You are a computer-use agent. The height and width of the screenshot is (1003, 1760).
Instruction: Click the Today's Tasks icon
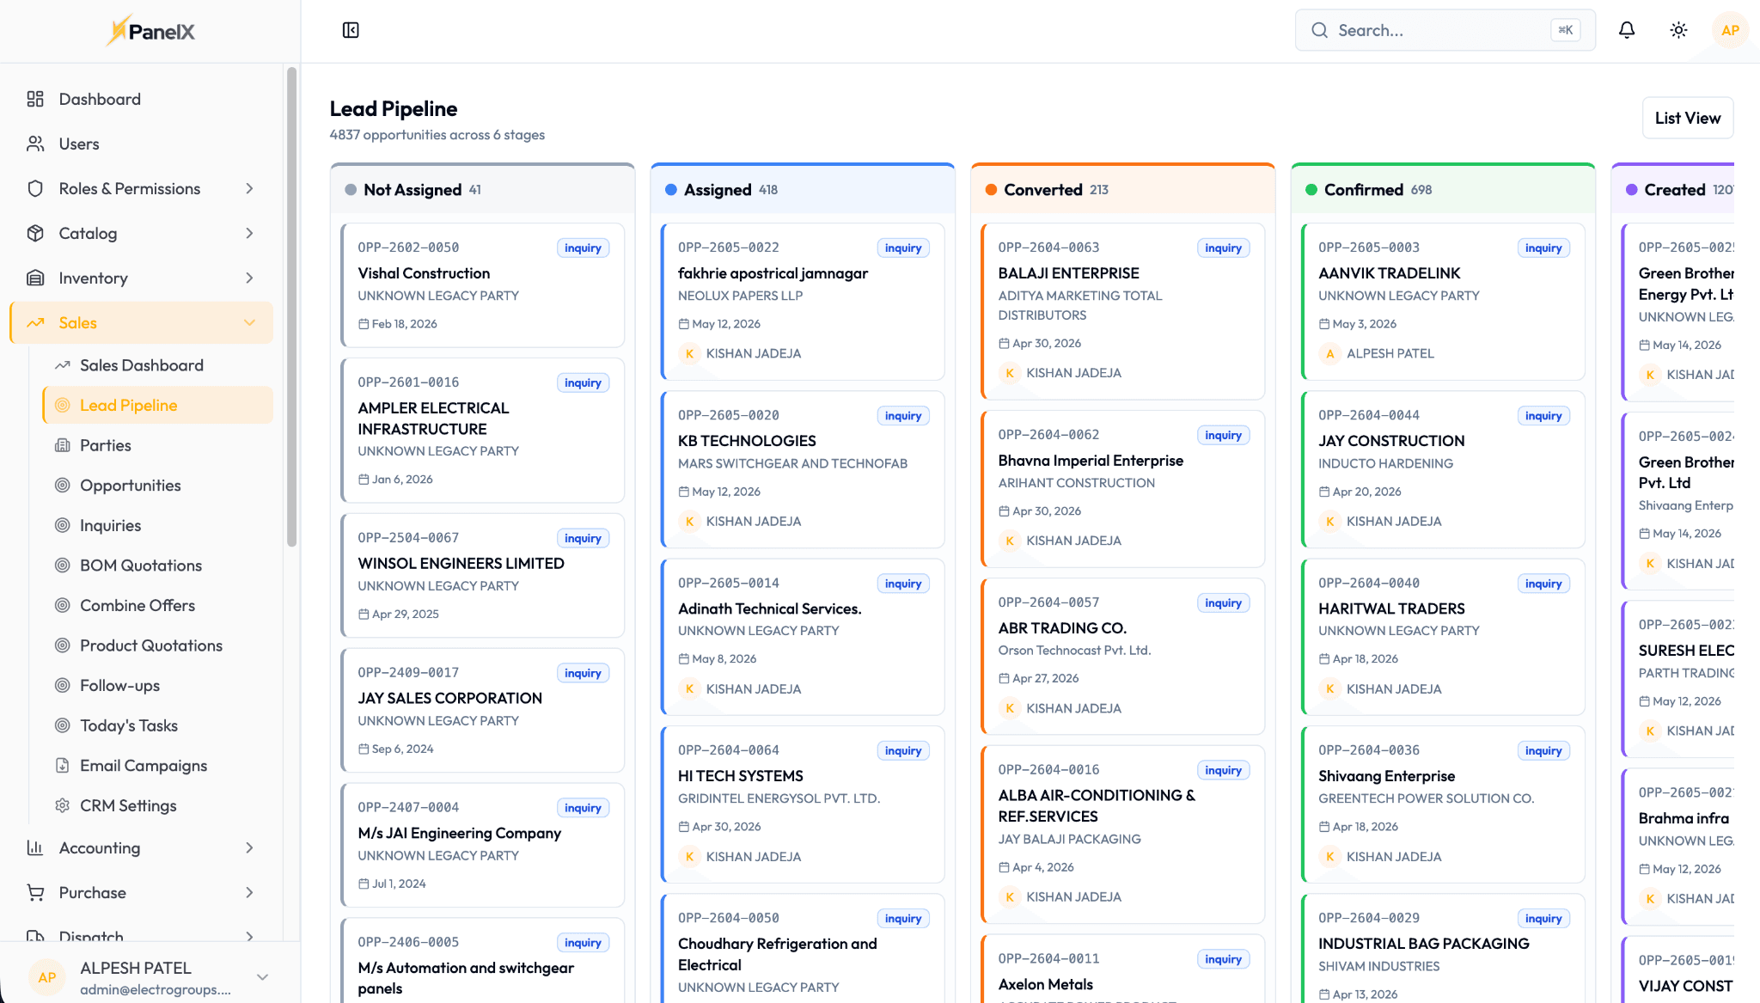[x=63, y=725]
